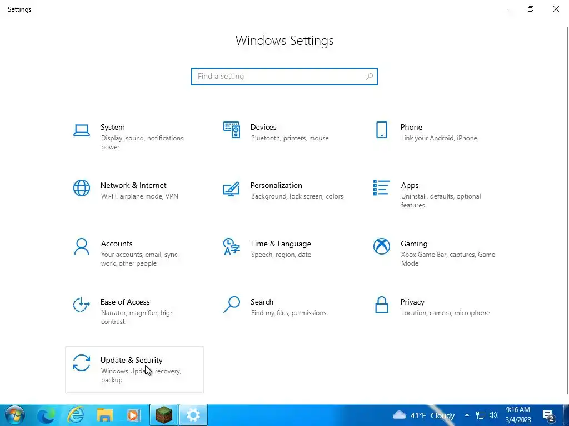Restore down the Settings window
Viewport: 569px width, 426px height.
(531, 9)
